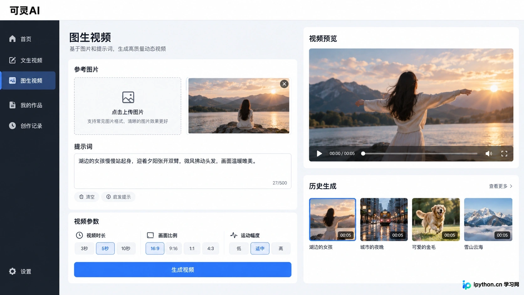Select 5秒 video duration
The image size is (524, 295).
105,248
